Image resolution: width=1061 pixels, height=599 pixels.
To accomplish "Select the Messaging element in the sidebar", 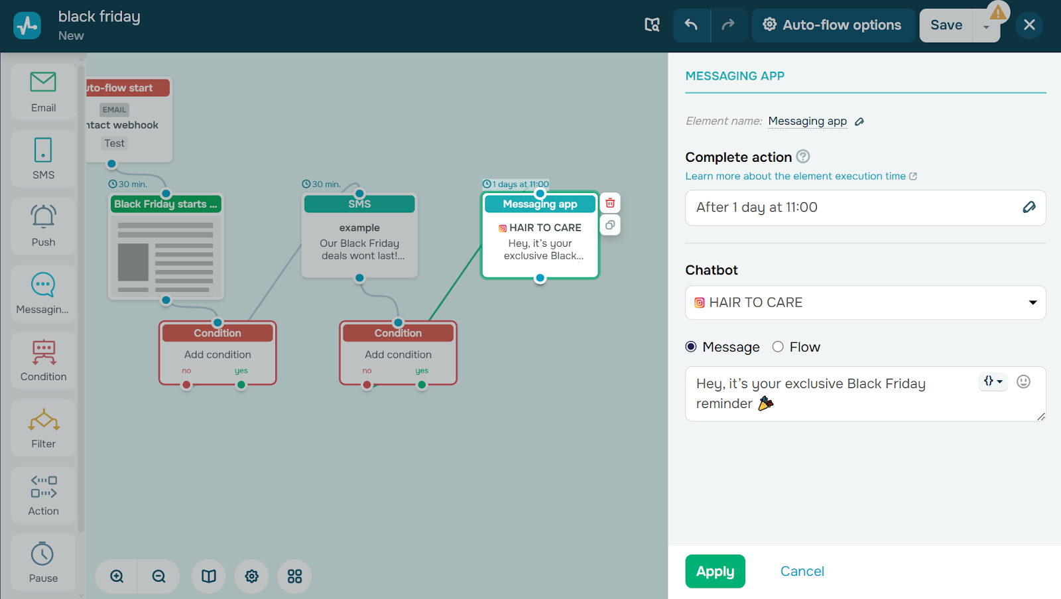I will pos(42,294).
